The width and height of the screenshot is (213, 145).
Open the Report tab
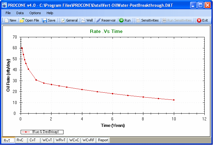pyautogui.click(x=103, y=140)
